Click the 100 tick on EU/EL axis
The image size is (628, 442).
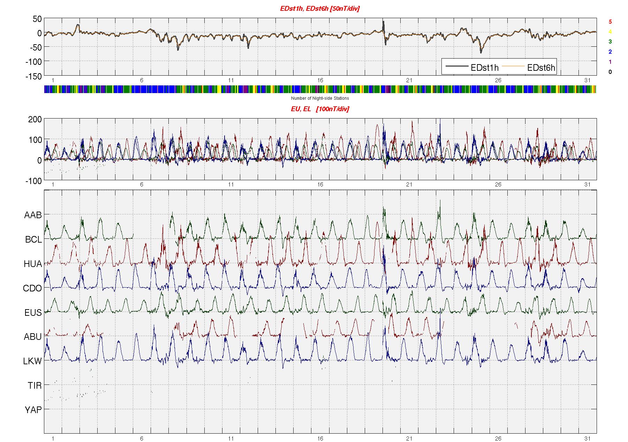35,140
